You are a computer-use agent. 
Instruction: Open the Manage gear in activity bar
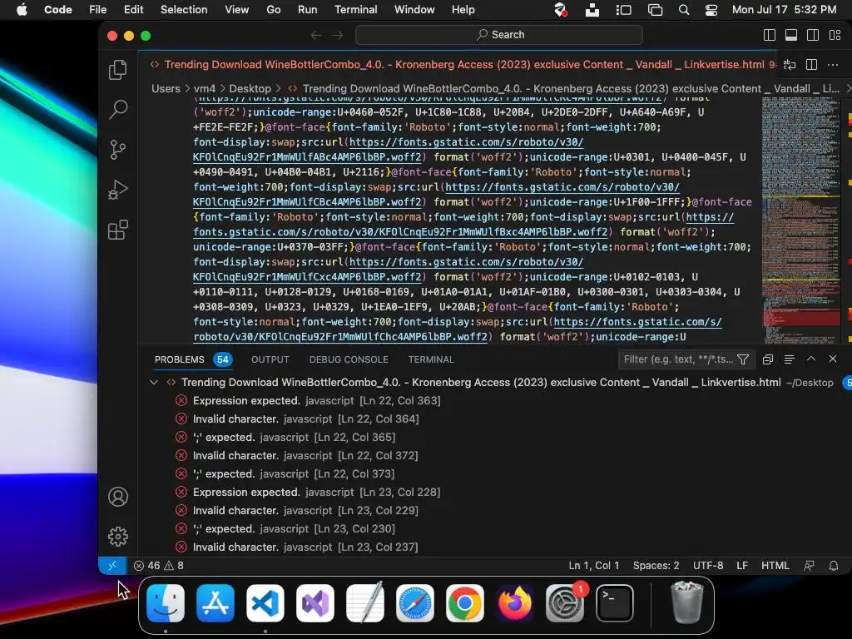click(118, 537)
